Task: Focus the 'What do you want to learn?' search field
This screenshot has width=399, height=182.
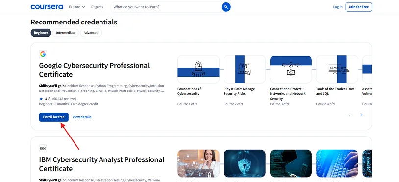Action: pos(166,7)
